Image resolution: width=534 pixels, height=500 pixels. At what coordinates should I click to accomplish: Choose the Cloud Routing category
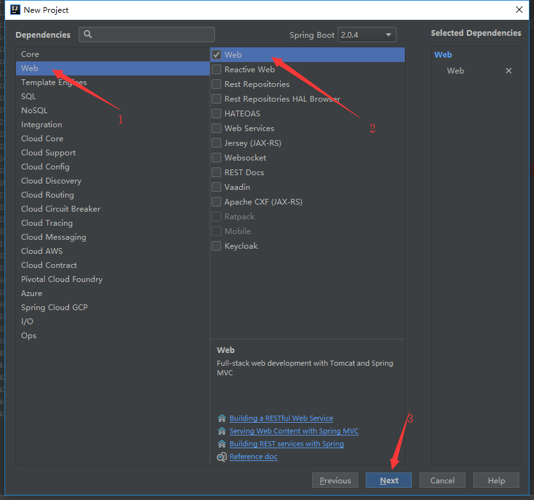click(x=113, y=195)
